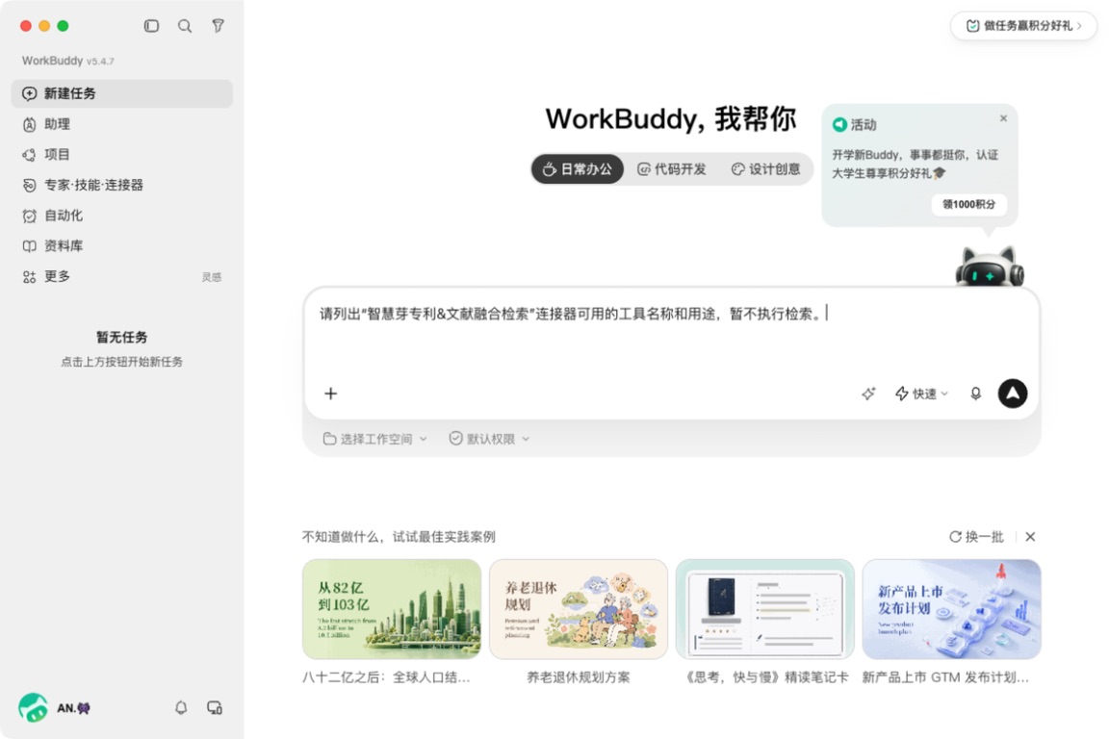Click the device screen icon
The width and height of the screenshot is (1109, 739).
[215, 707]
